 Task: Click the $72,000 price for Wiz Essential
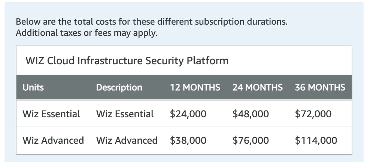313,114
